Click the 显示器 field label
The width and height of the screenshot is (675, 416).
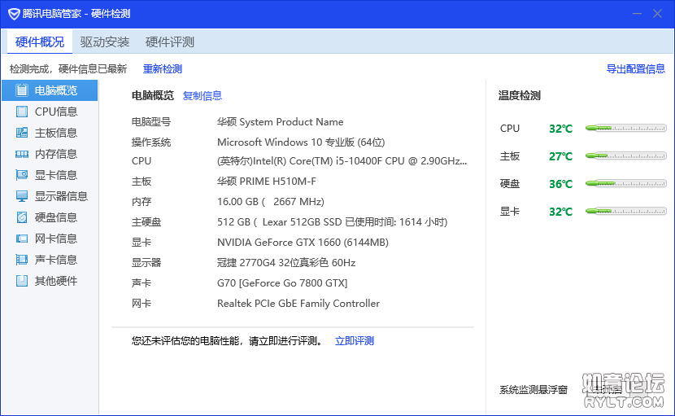point(146,262)
